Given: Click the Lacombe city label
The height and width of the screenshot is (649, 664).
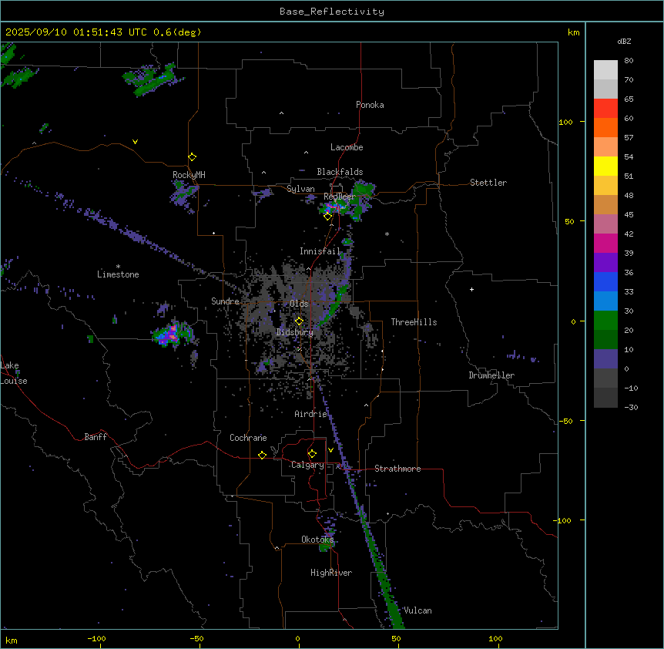Looking at the screenshot, I should click(347, 147).
